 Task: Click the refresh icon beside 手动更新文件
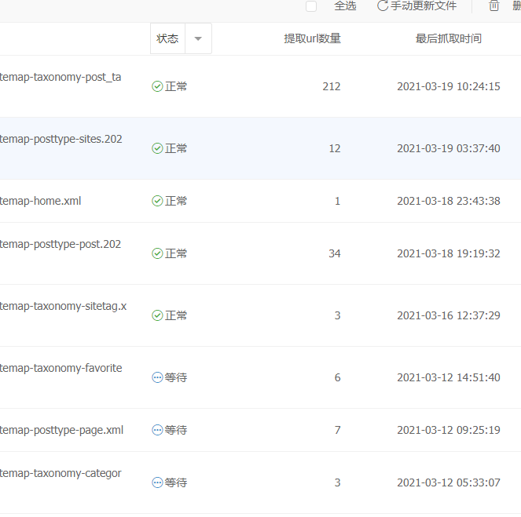383,6
